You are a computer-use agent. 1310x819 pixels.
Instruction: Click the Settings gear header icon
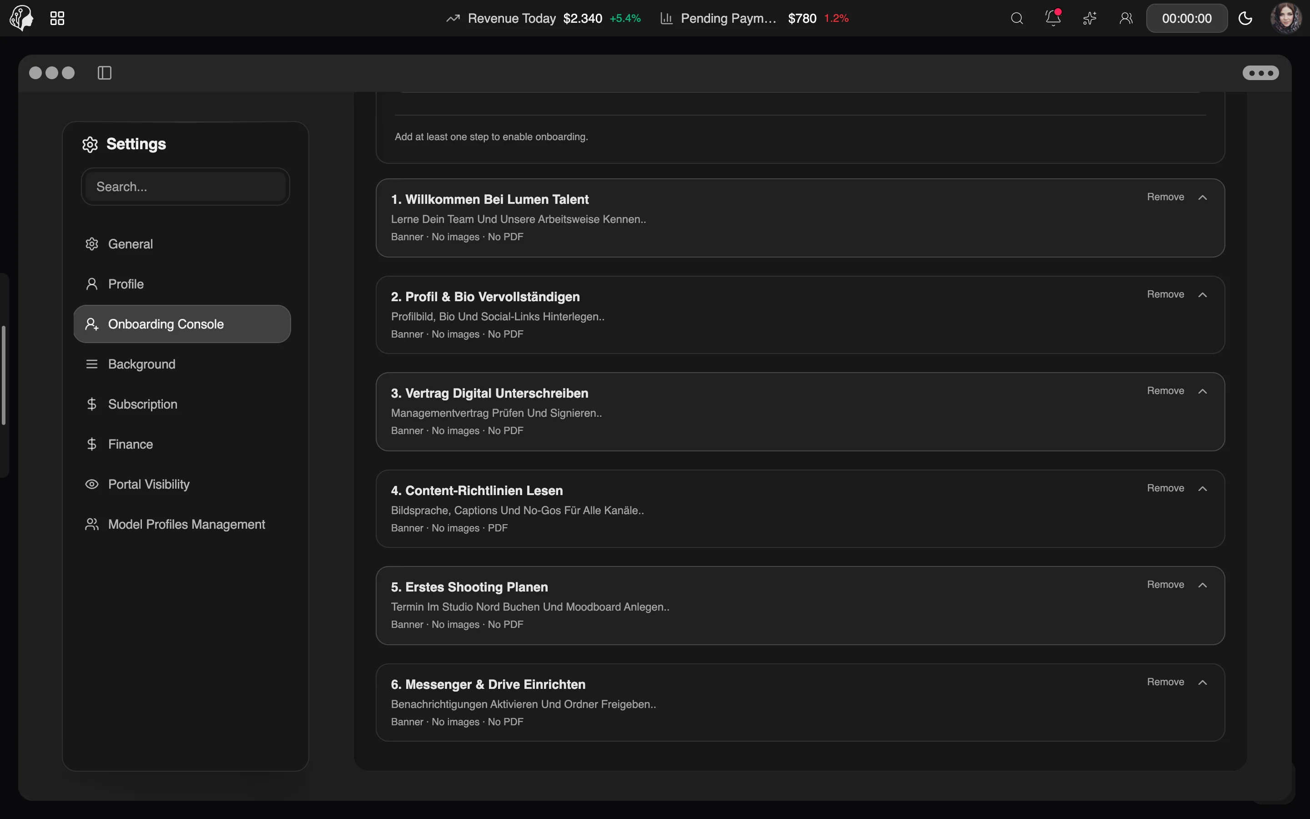point(90,145)
